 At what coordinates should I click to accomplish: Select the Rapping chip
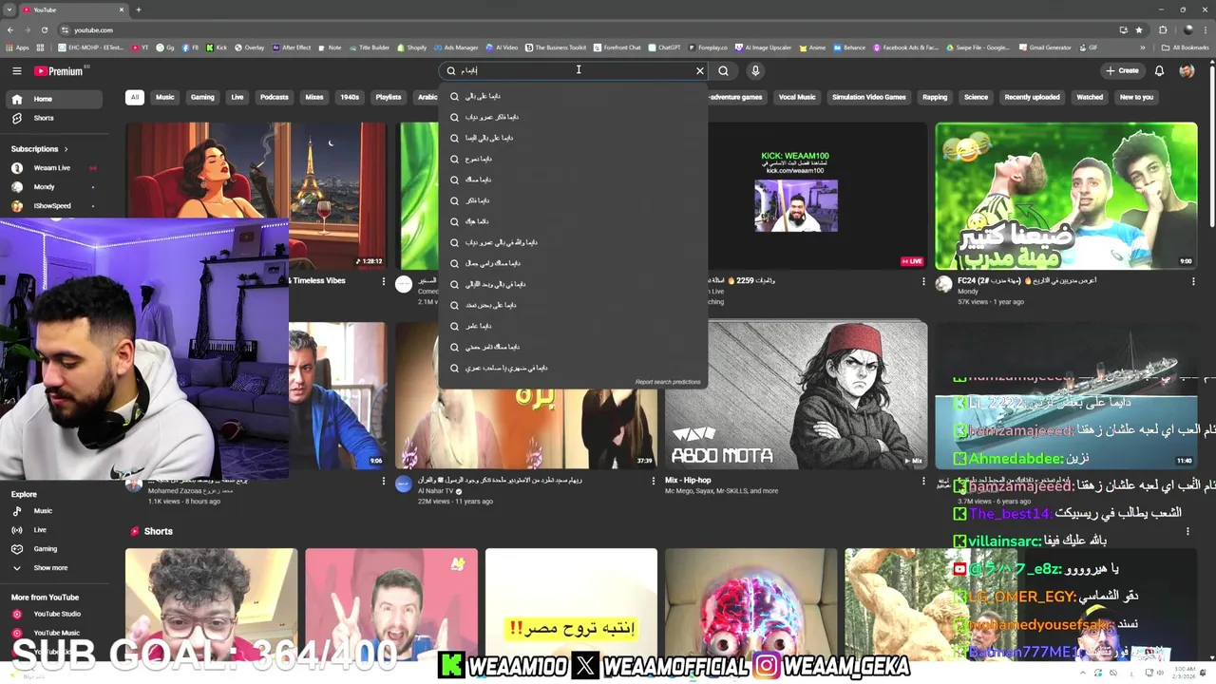point(935,97)
